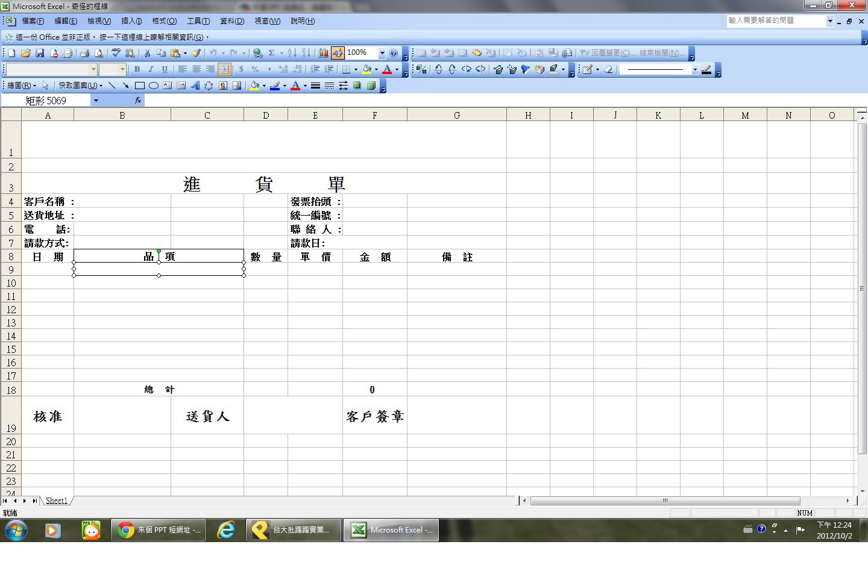Image resolution: width=868 pixels, height=565 pixels.
Task: Expand the Font name dropdown
Action: pos(93,69)
